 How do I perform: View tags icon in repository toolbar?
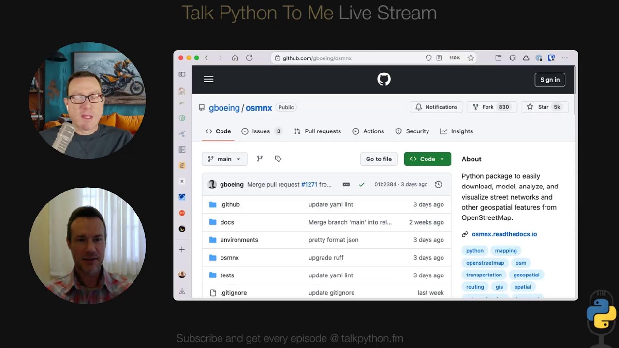click(278, 159)
